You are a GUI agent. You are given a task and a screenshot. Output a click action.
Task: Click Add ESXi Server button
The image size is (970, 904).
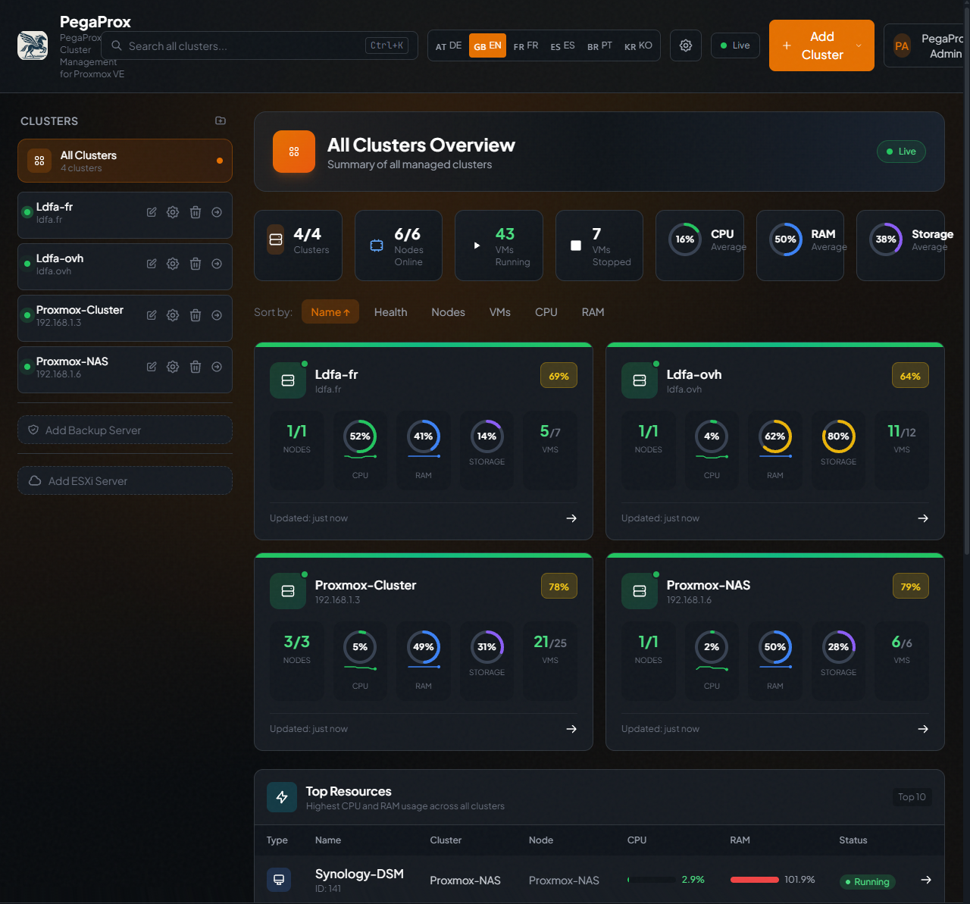click(125, 480)
